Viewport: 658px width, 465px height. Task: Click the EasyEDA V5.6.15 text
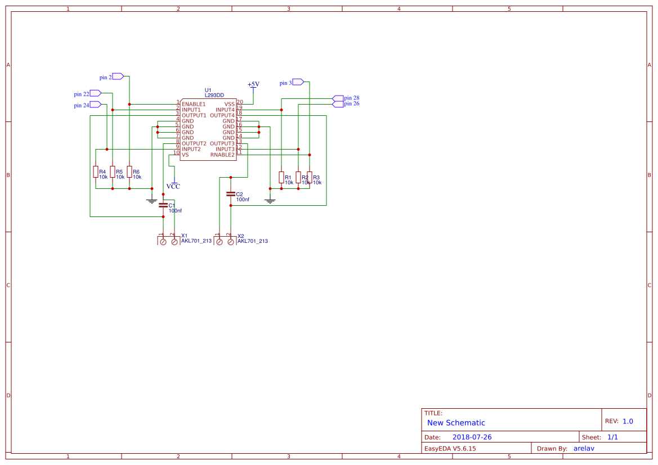[x=450, y=448]
